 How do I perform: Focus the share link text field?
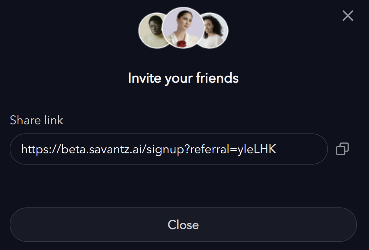pos(169,149)
